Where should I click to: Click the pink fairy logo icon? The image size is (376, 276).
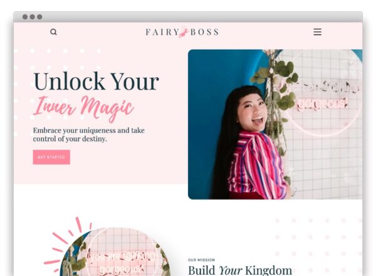(x=184, y=32)
